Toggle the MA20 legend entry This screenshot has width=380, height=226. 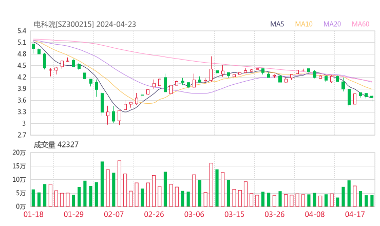332,24
